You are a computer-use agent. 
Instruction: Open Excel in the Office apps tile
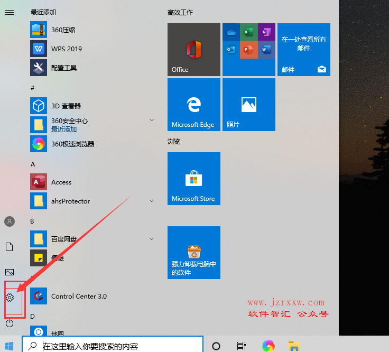pos(249,32)
